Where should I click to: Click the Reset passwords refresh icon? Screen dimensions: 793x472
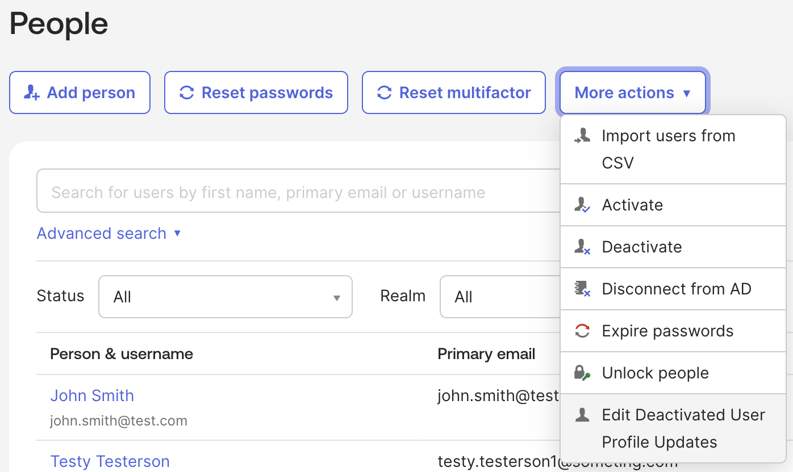(x=187, y=92)
